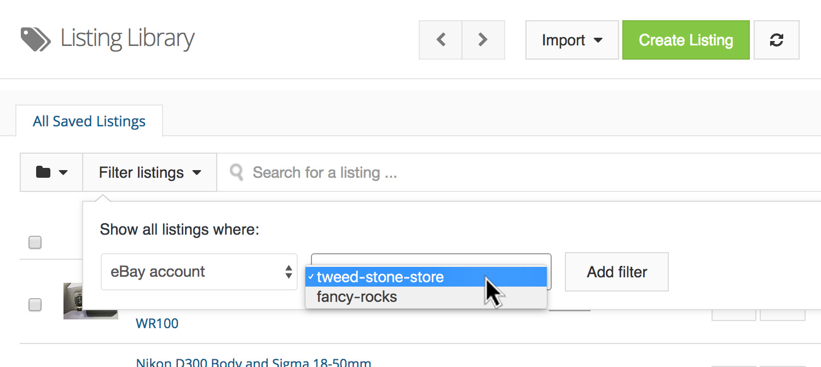Screen dimensions: 821x367
Task: Open the Nikon D300 Body listing
Action: [253, 362]
